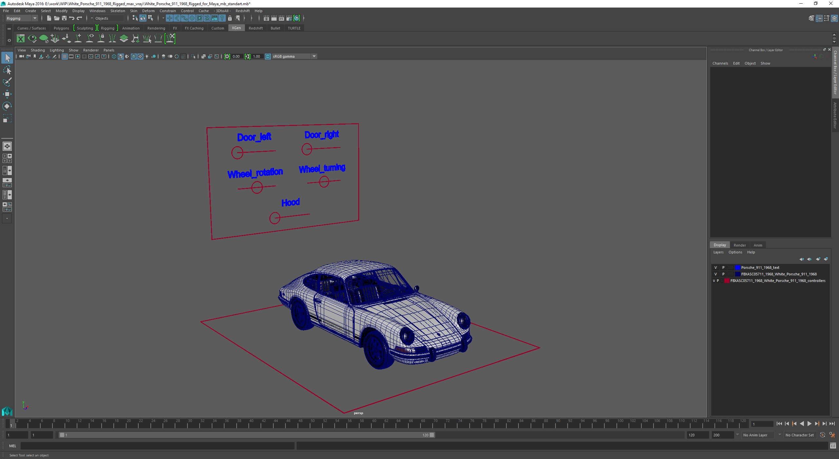Open the Attribute Editor side tab
Image resolution: width=839 pixels, height=459 pixels.
(x=835, y=115)
